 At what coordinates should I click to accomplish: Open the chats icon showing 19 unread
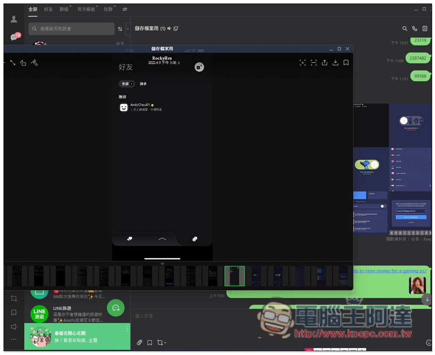tap(15, 37)
